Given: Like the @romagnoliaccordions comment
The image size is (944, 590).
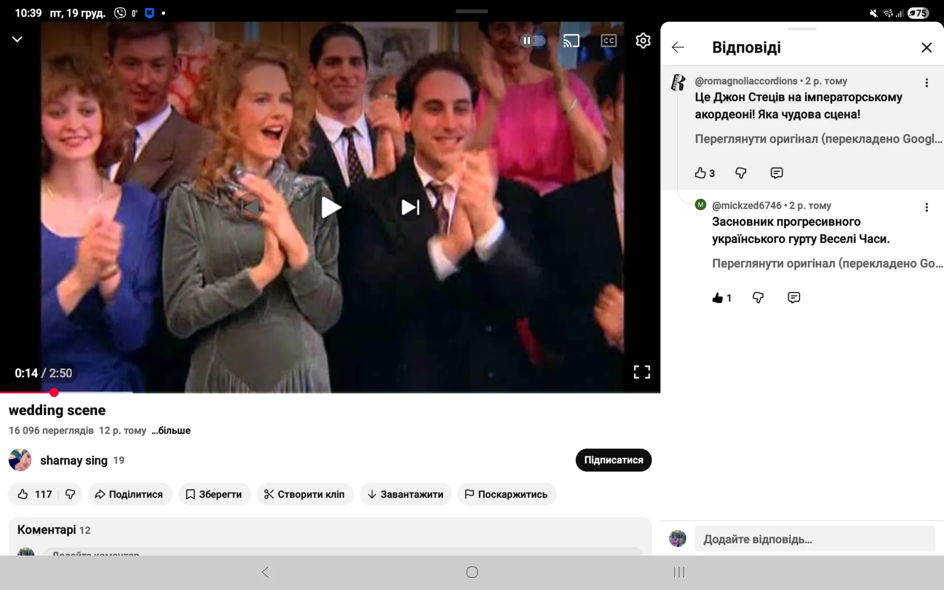Looking at the screenshot, I should pos(700,173).
